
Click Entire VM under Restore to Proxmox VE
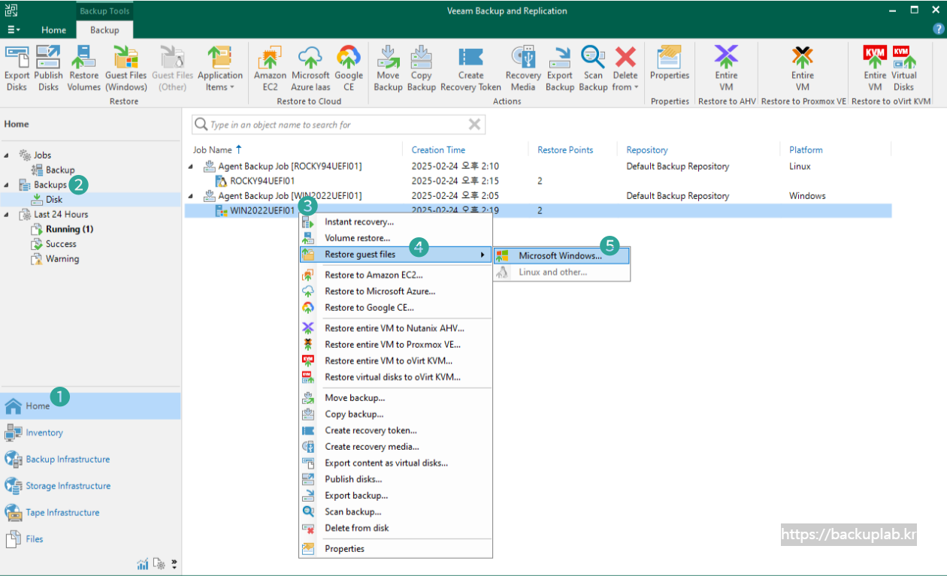(x=803, y=68)
